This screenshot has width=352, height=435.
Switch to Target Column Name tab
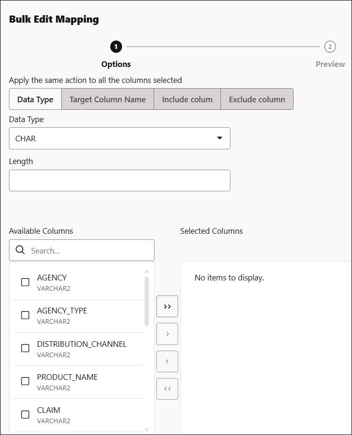107,99
